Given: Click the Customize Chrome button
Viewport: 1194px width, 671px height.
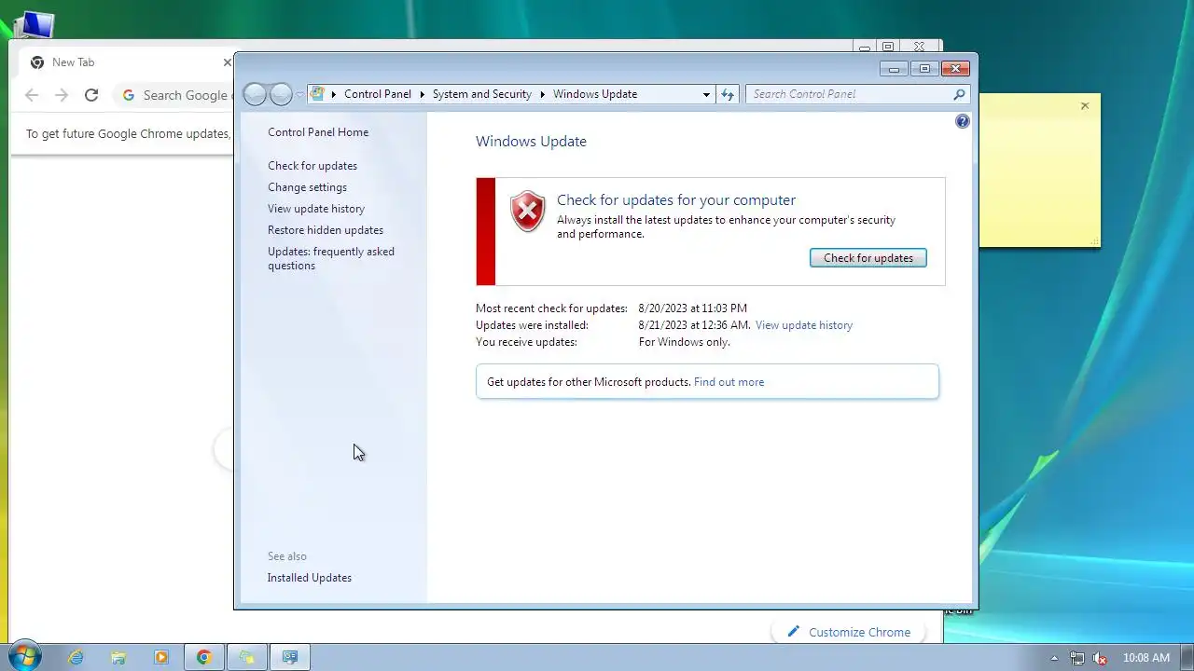Looking at the screenshot, I should 849,632.
